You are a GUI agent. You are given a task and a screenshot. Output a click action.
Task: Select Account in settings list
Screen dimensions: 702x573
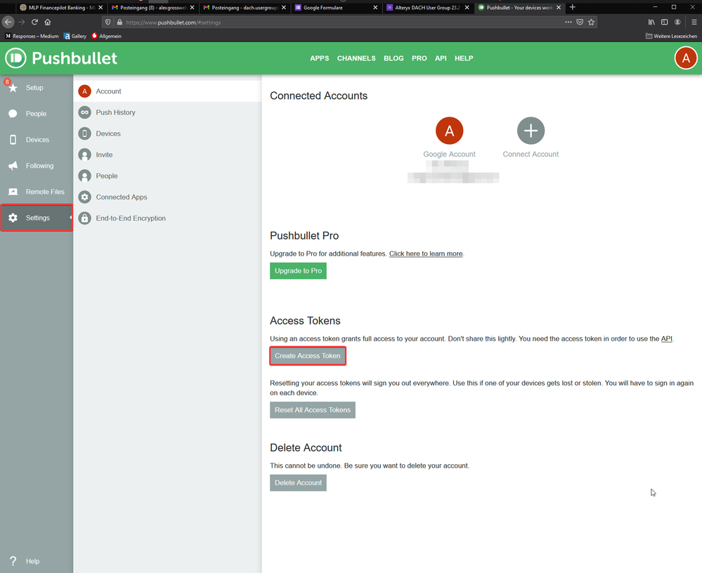tap(167, 91)
